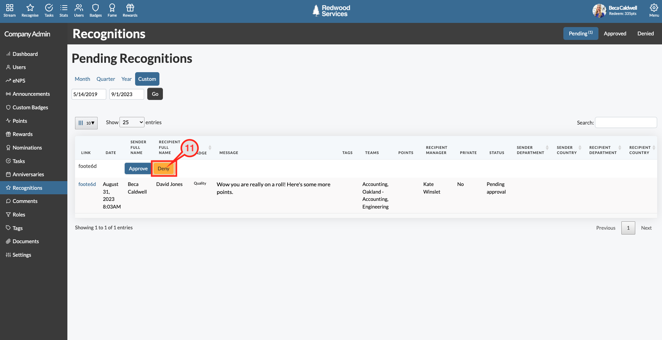Viewport: 662px width, 340px height.
Task: Click the Stats list icon
Action: [x=64, y=10]
